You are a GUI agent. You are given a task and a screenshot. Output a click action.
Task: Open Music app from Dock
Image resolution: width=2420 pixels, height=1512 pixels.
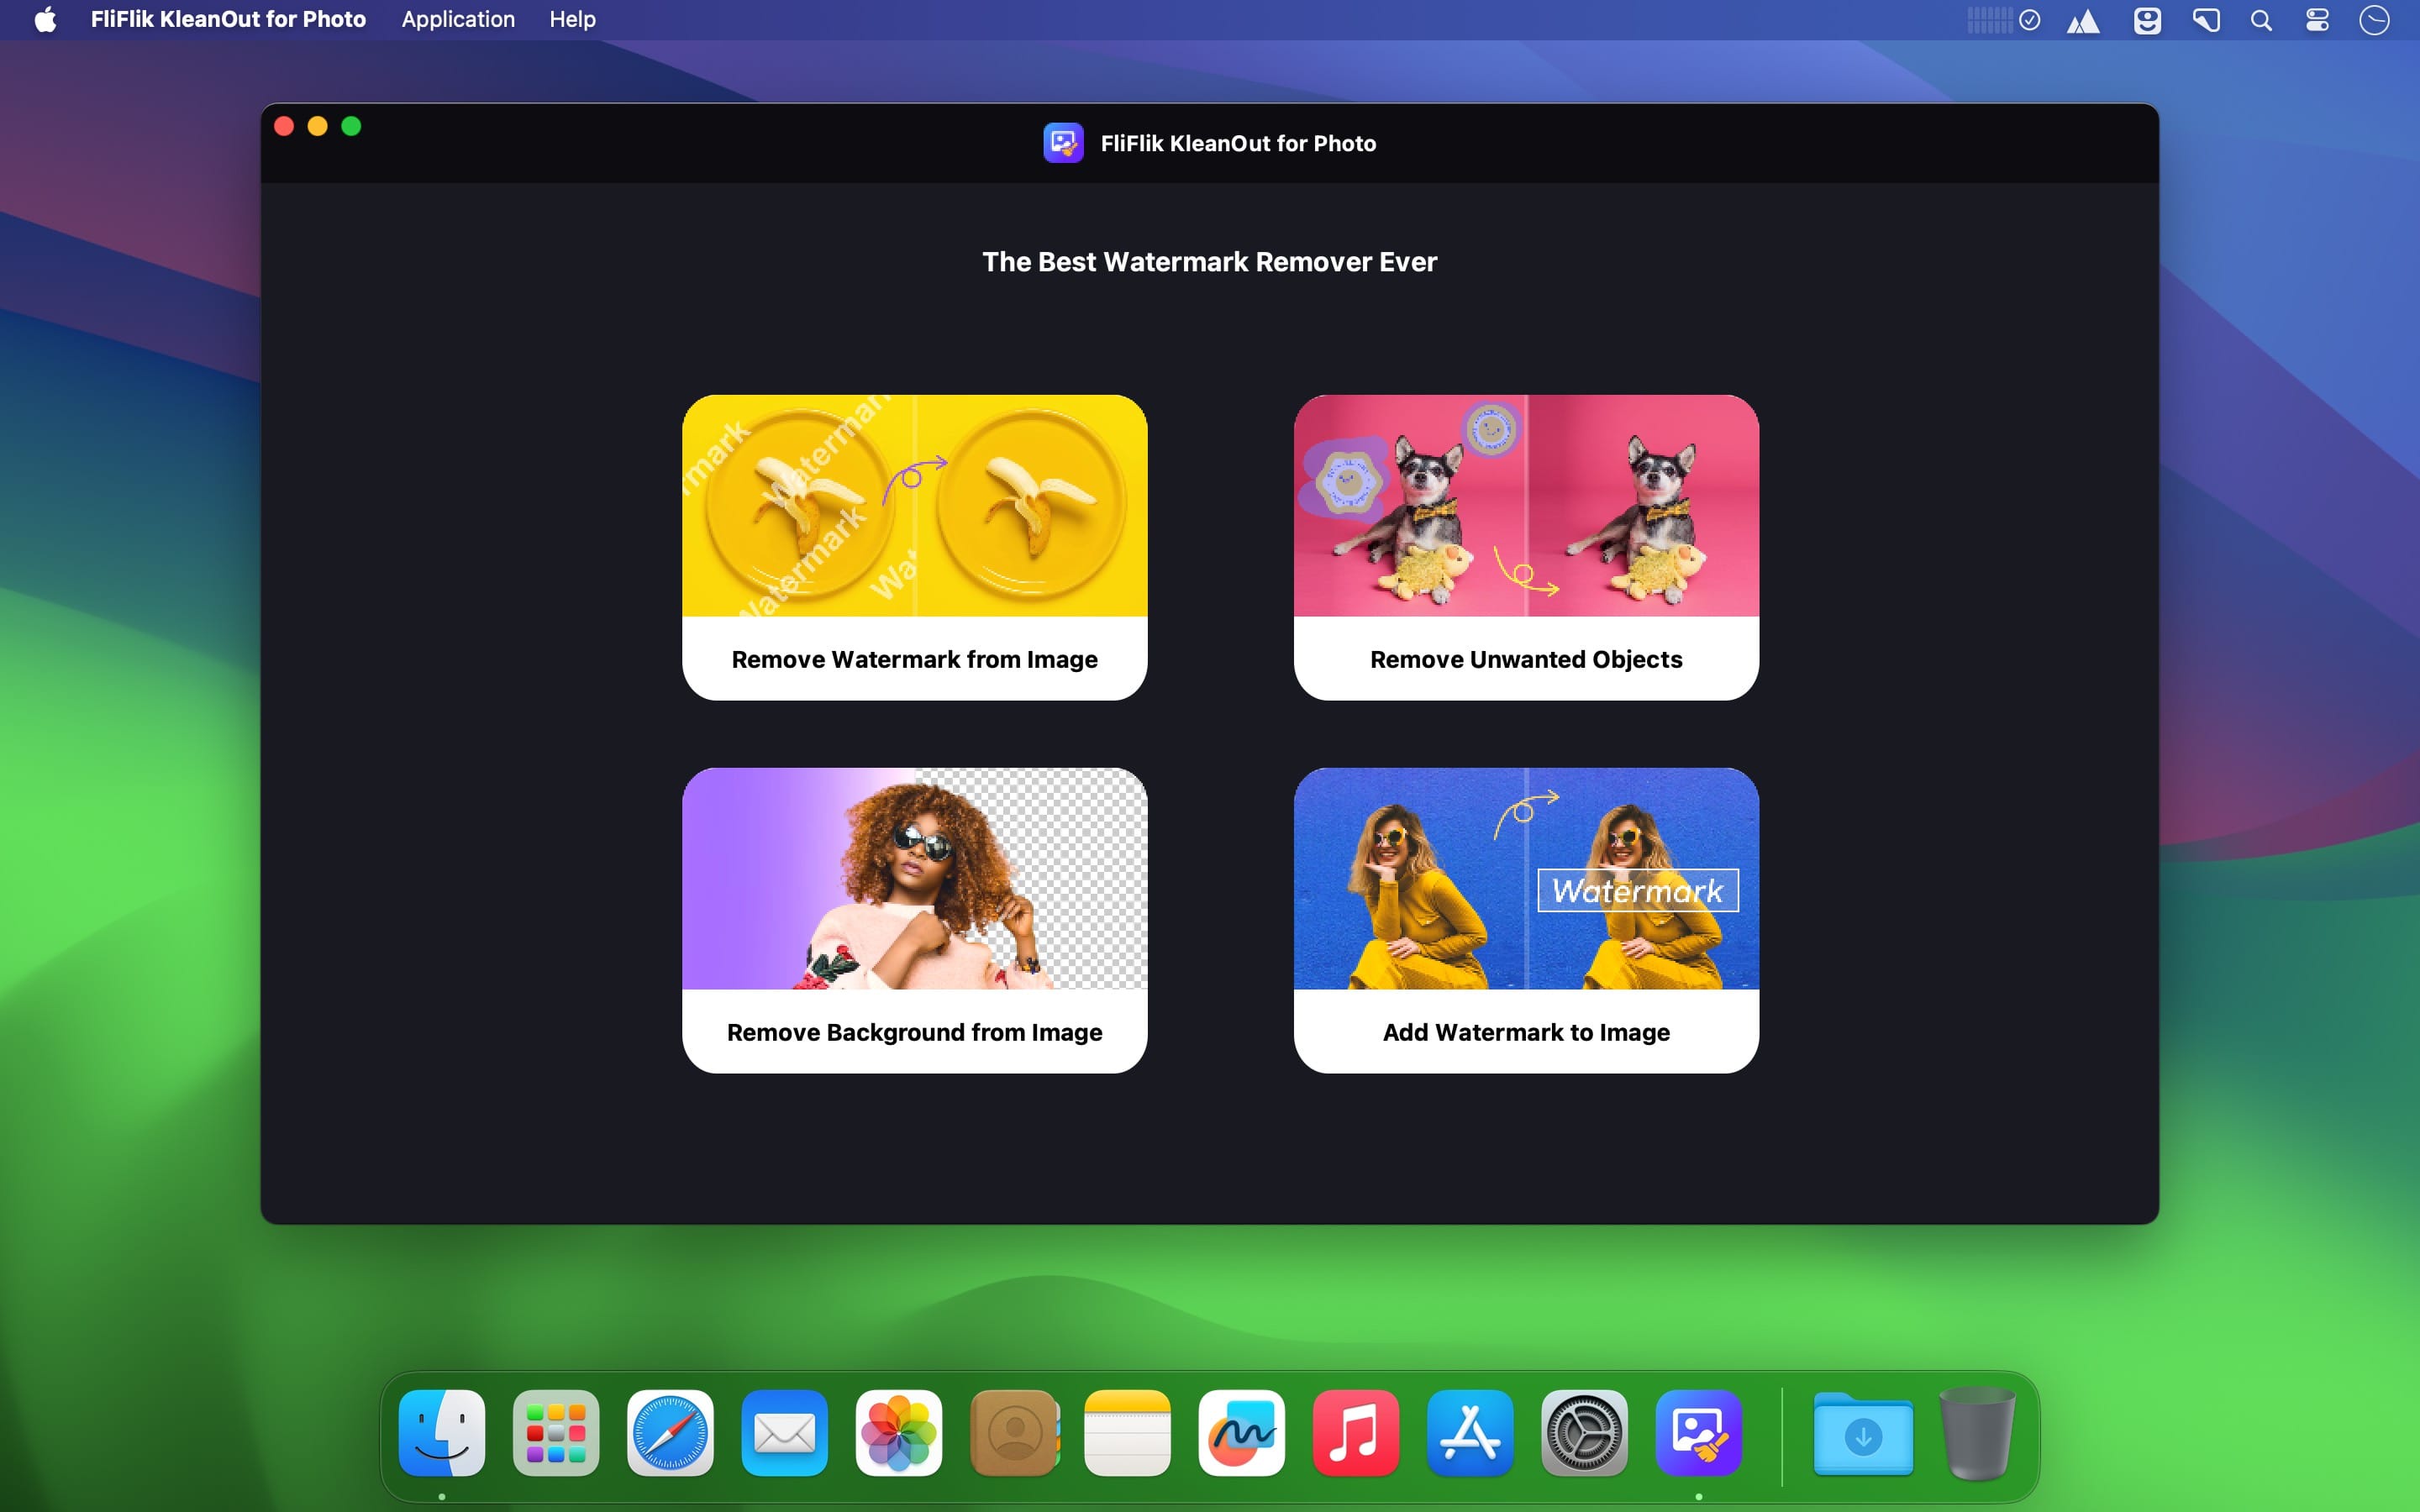tap(1355, 1432)
